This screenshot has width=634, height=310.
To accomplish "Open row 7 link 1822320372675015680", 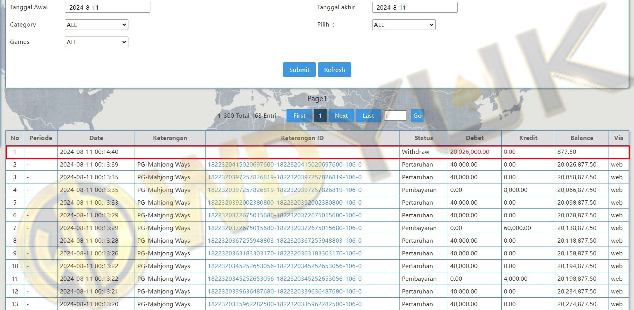I will [x=285, y=228].
